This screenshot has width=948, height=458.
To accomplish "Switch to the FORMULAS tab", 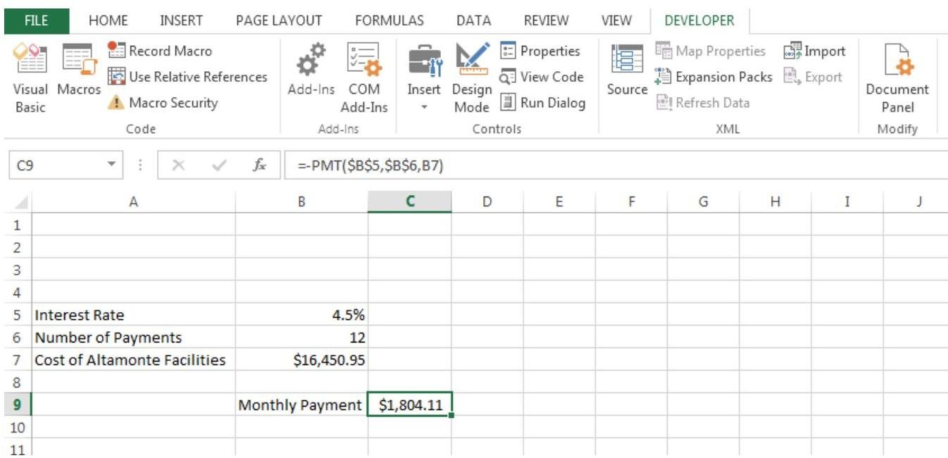I will tap(389, 20).
